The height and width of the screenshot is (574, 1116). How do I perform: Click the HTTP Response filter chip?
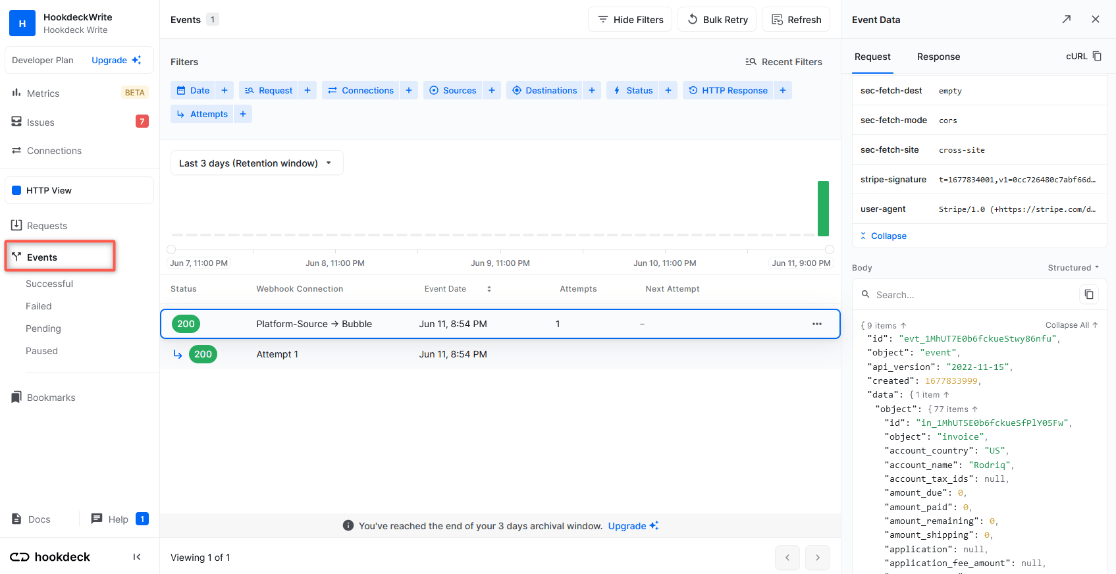point(728,90)
